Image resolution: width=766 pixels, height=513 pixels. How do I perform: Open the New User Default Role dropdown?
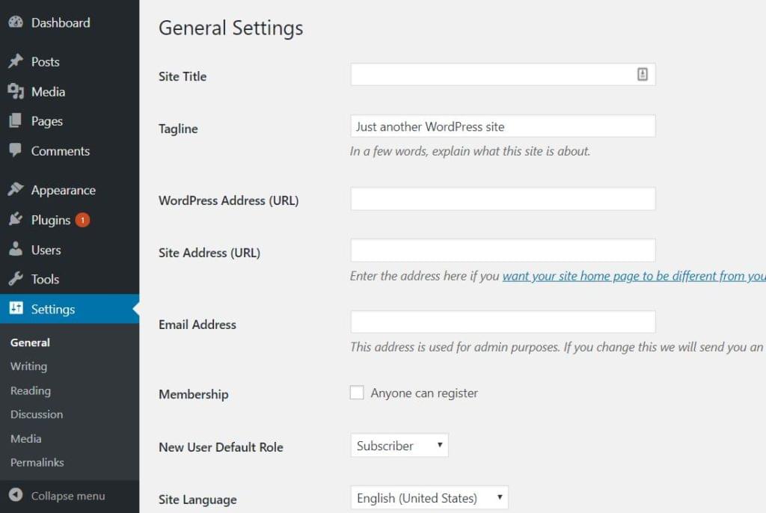click(399, 446)
